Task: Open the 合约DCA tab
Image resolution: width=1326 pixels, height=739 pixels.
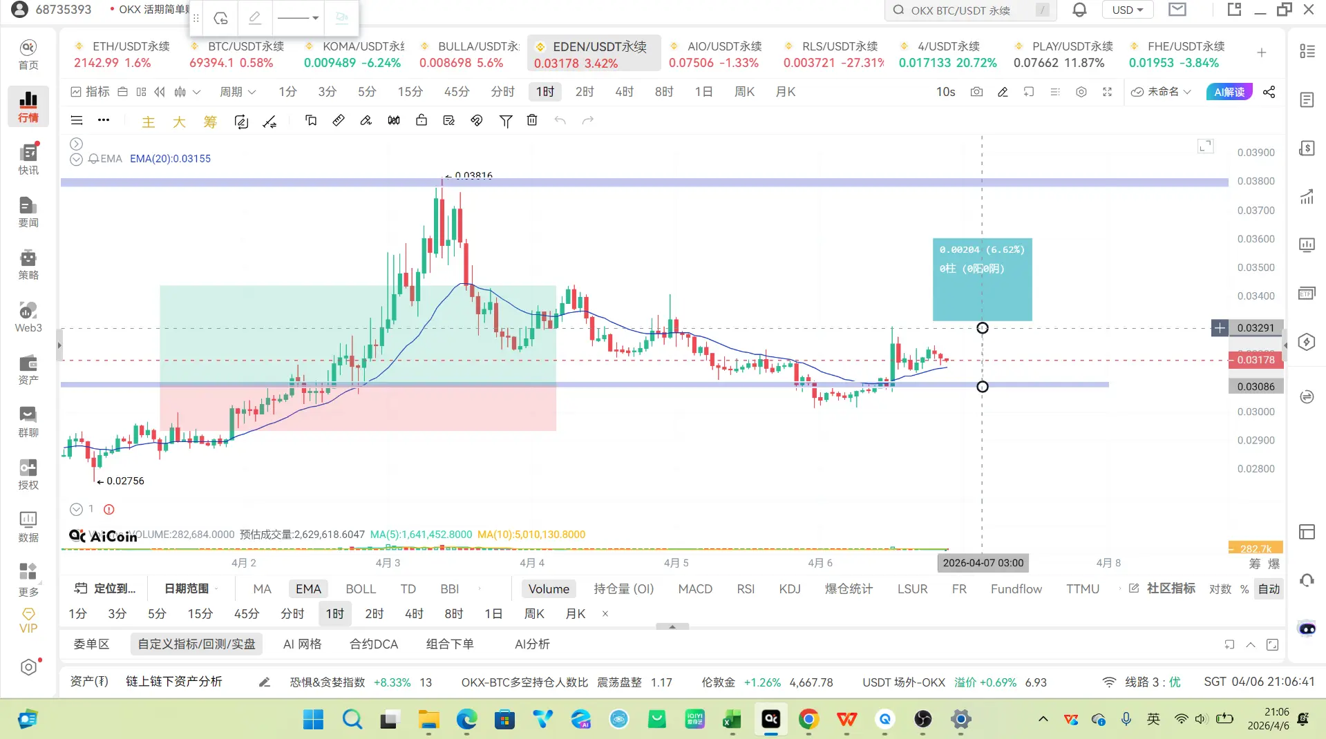Action: pos(374,644)
